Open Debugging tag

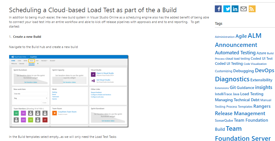coord(244,71)
